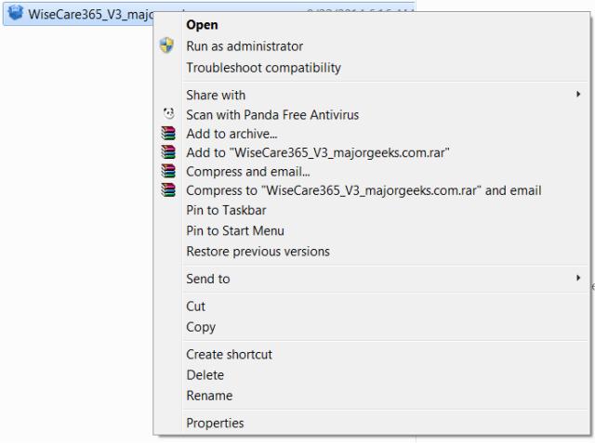Choose Open from the context menu
Viewport: 595px width, 443px height.
point(202,25)
